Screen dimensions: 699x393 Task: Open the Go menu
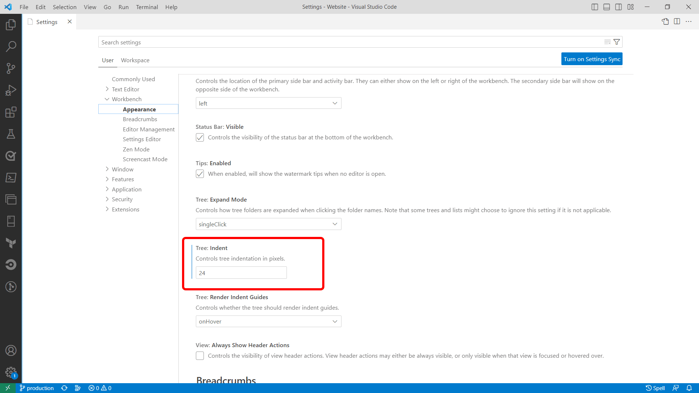(107, 7)
